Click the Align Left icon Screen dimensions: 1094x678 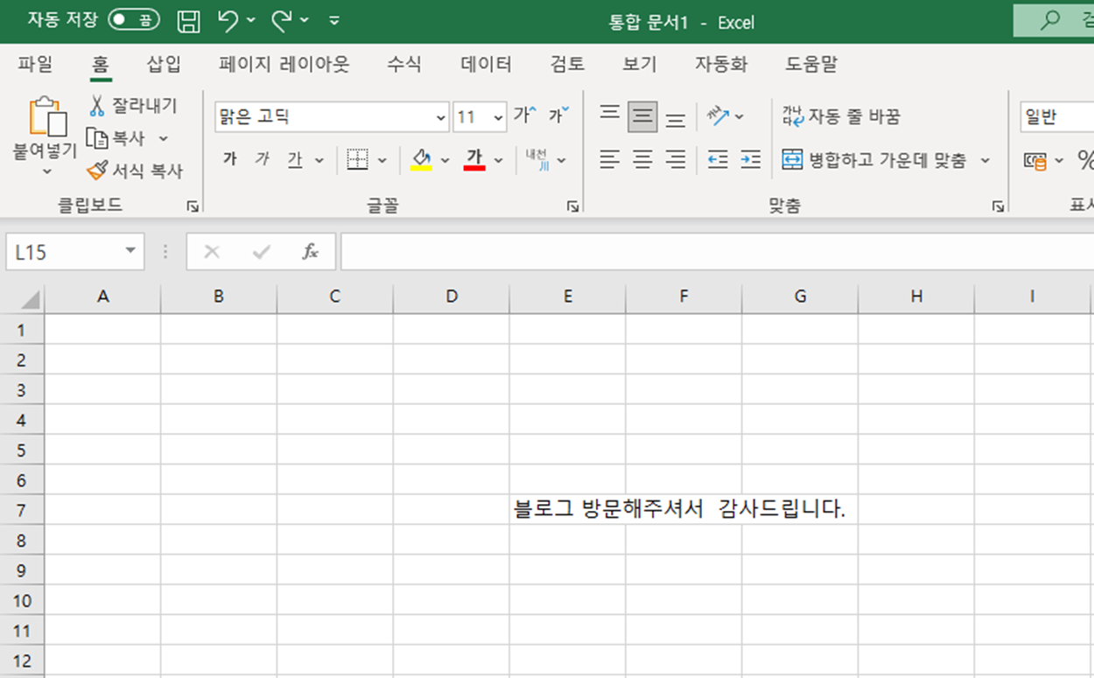pyautogui.click(x=610, y=159)
